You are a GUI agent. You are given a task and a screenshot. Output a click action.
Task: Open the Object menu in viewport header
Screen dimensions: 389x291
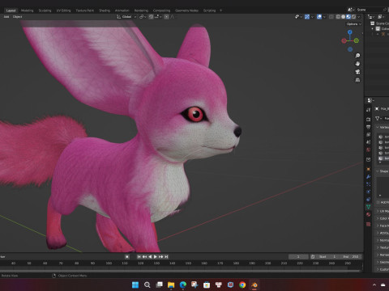coord(18,17)
